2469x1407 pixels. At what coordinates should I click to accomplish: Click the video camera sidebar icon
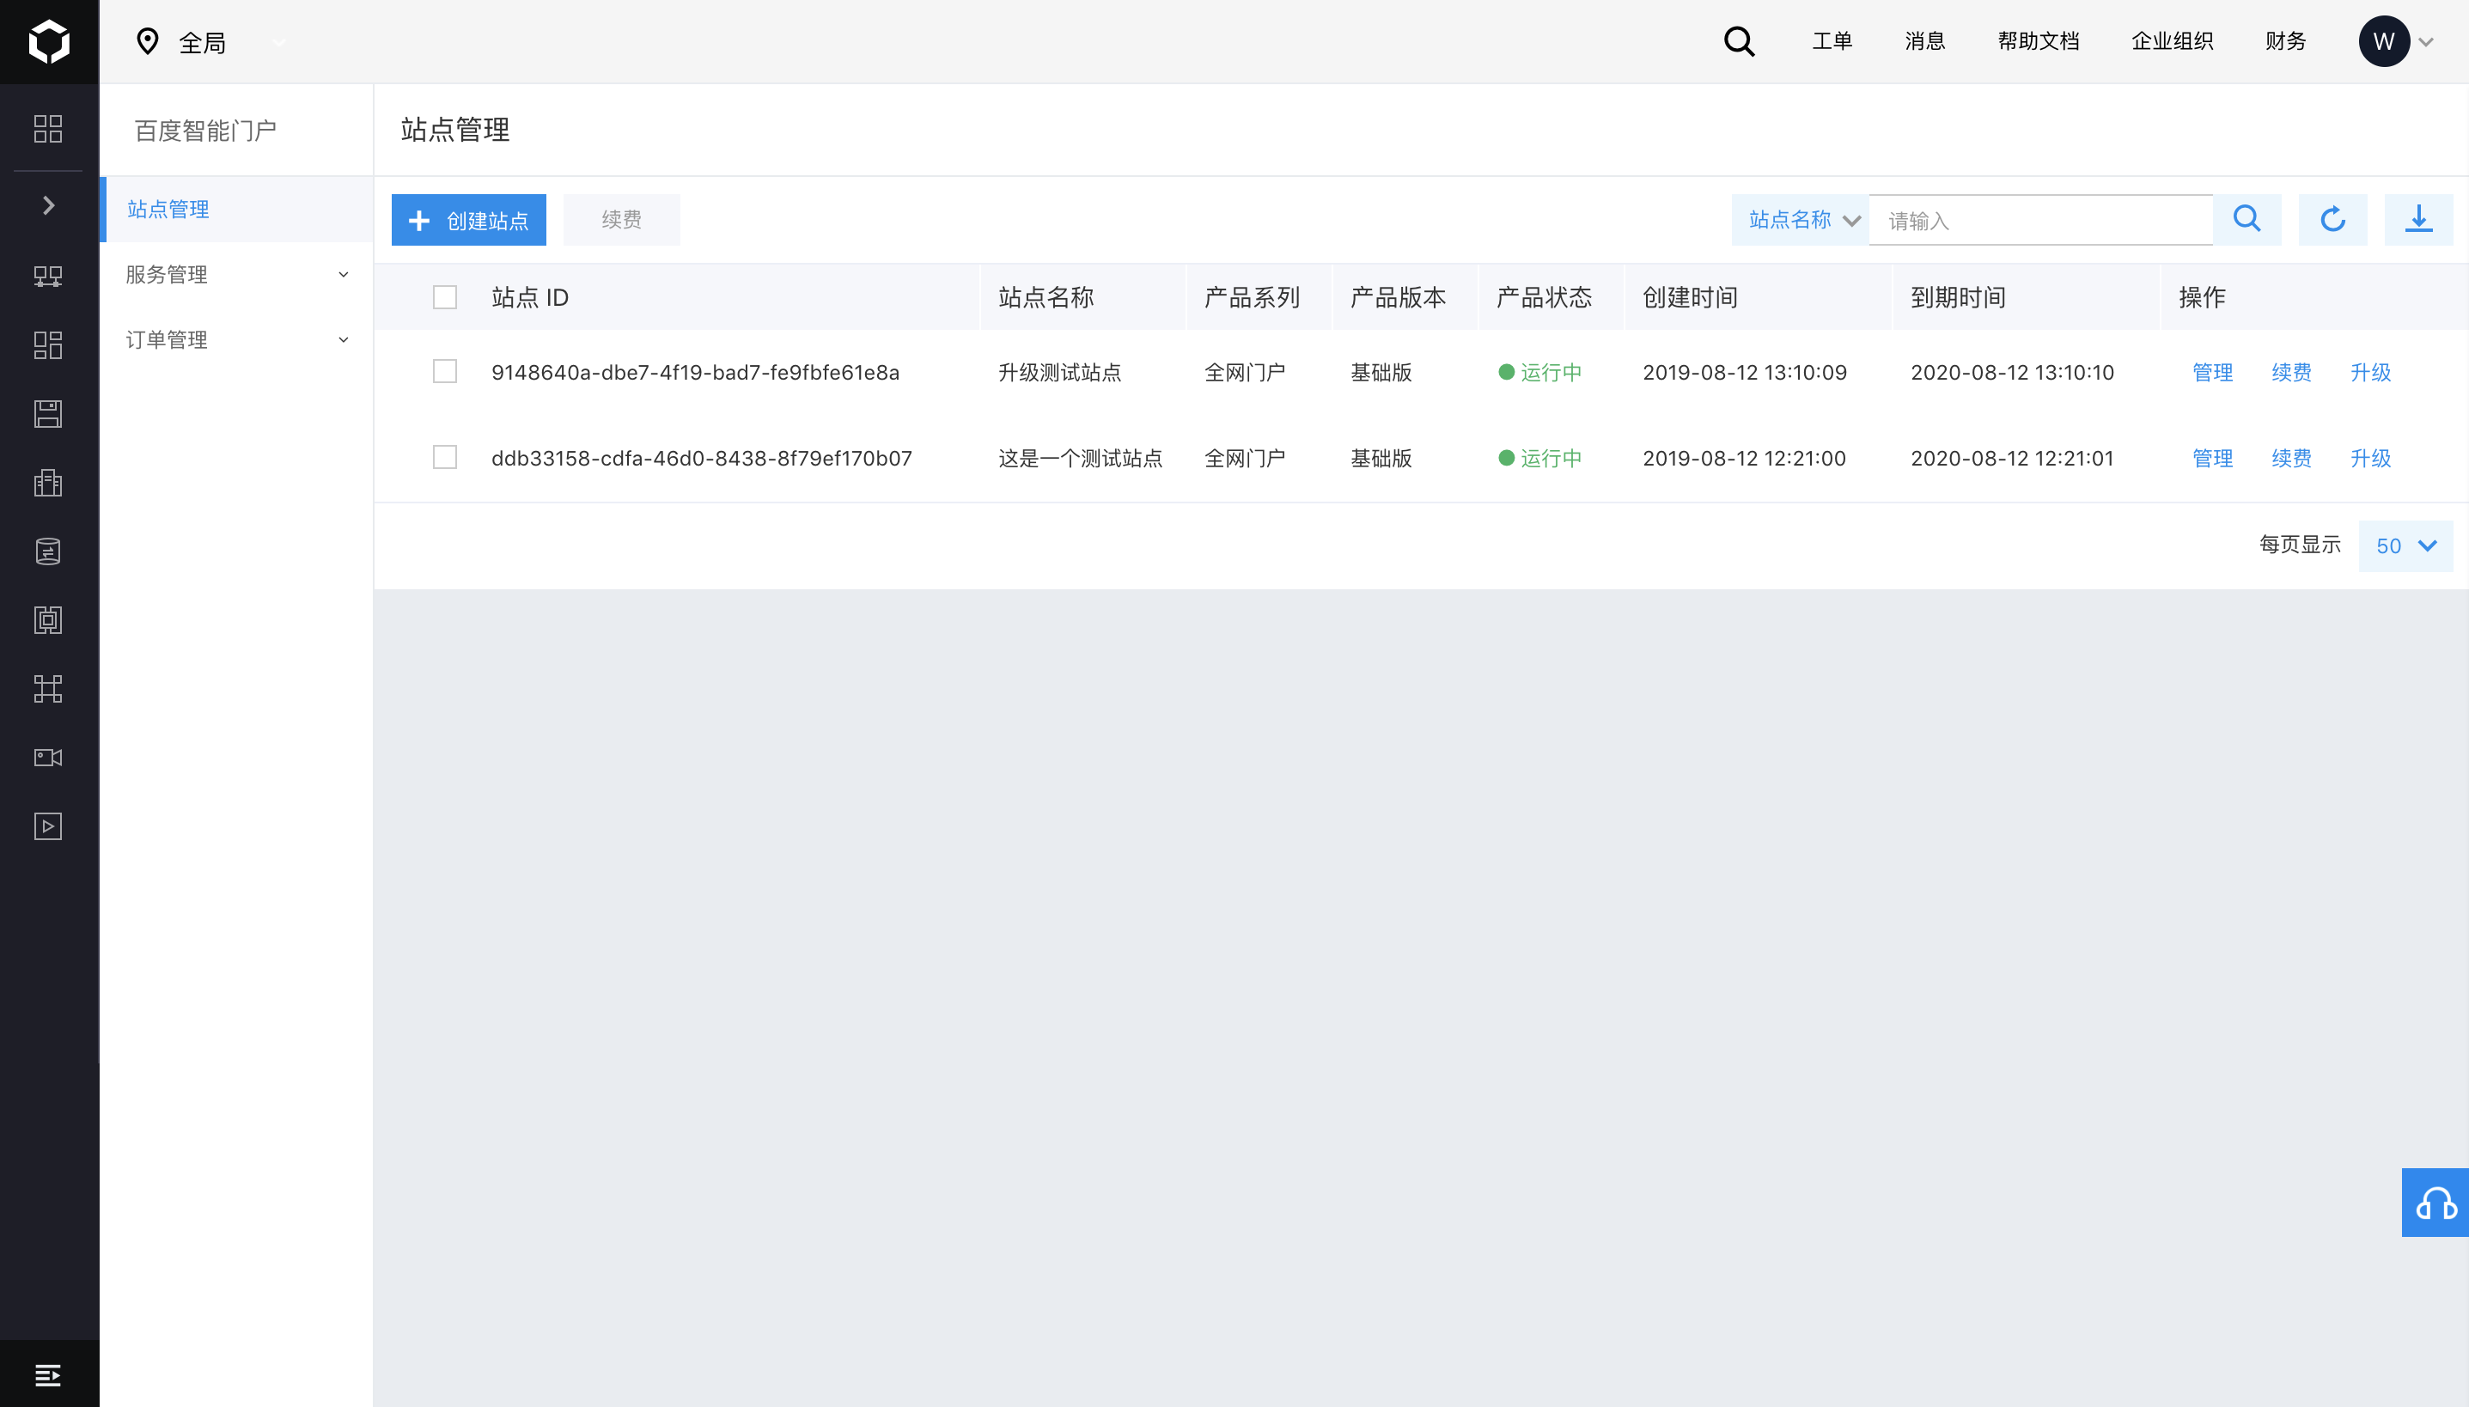(x=48, y=758)
